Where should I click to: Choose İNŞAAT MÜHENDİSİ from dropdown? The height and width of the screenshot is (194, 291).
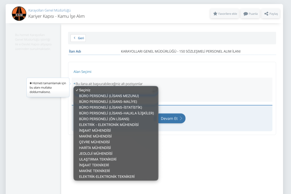95,130
